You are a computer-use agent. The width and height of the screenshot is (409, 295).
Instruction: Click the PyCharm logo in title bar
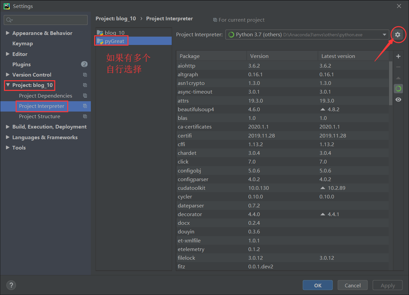tap(6, 6)
